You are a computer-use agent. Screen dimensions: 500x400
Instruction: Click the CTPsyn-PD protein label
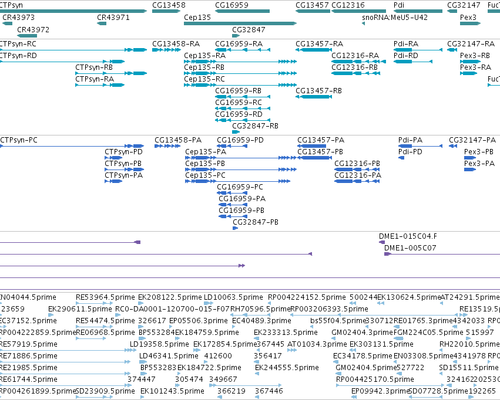click(x=124, y=152)
